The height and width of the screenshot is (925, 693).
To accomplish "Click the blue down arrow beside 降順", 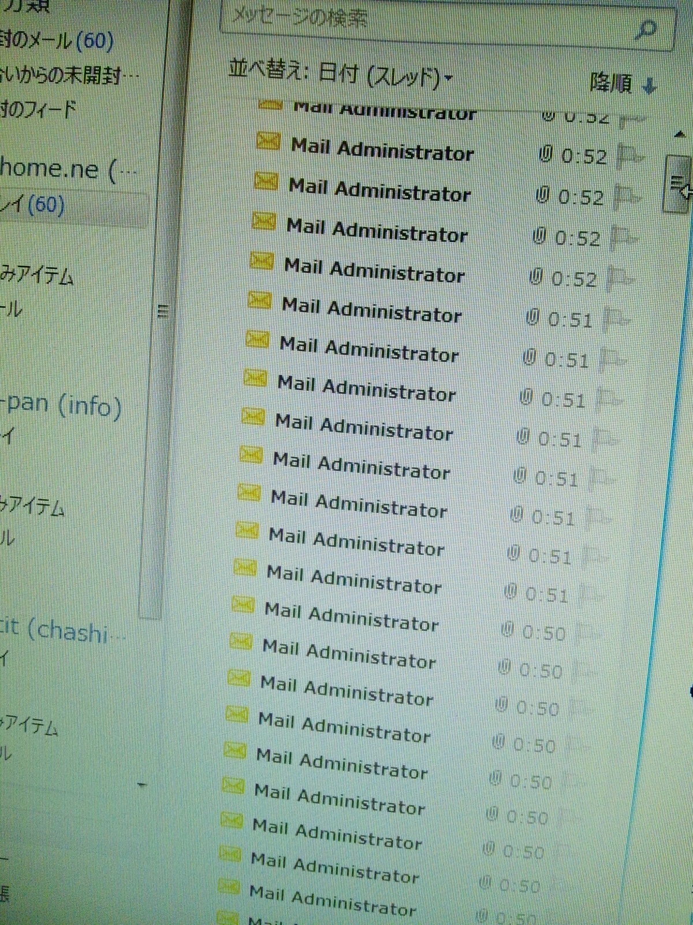I will pos(650,87).
